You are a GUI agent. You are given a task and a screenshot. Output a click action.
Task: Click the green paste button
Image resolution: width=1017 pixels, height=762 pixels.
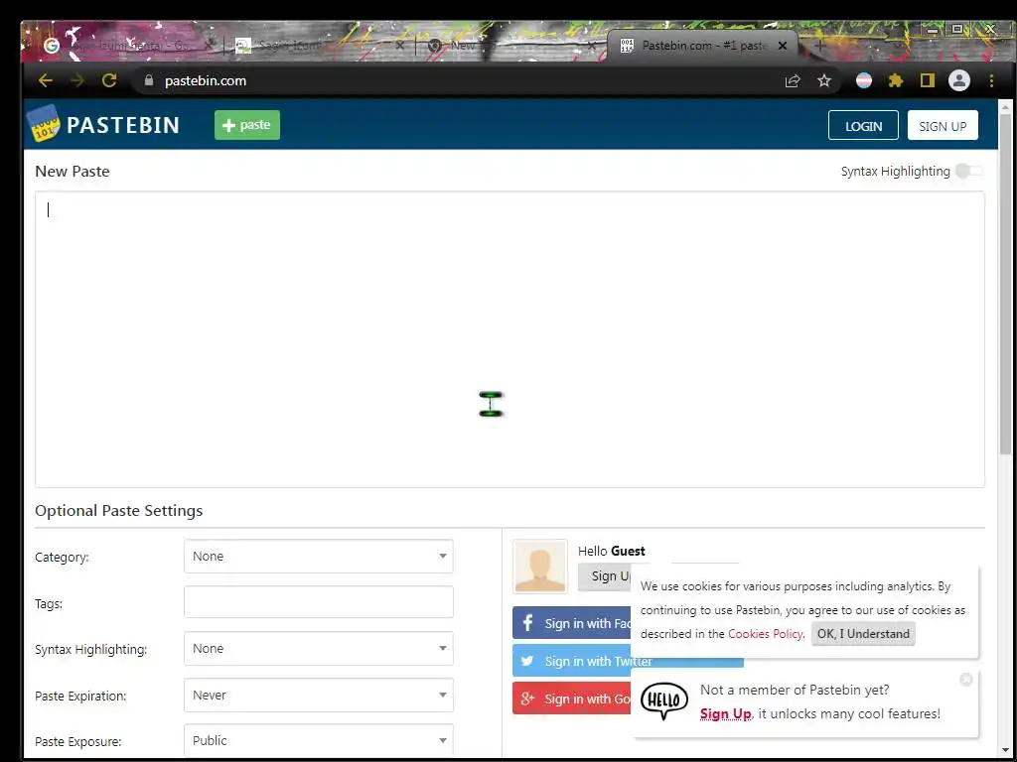[247, 125]
